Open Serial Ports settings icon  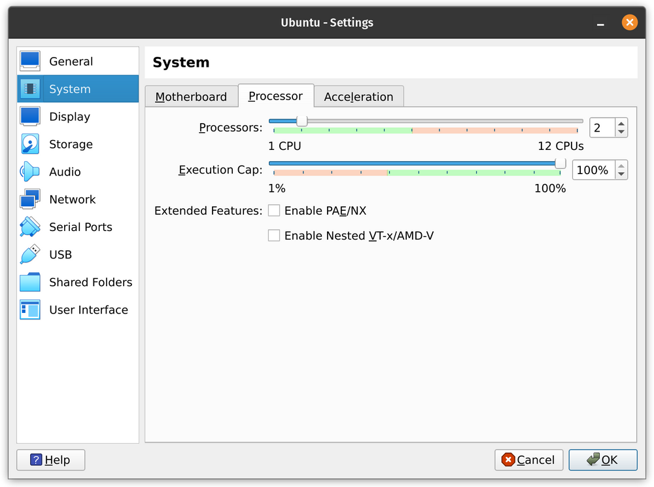tap(30, 226)
